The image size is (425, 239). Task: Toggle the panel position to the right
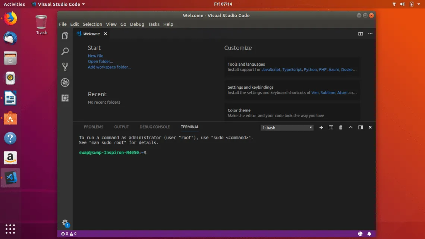(x=361, y=128)
